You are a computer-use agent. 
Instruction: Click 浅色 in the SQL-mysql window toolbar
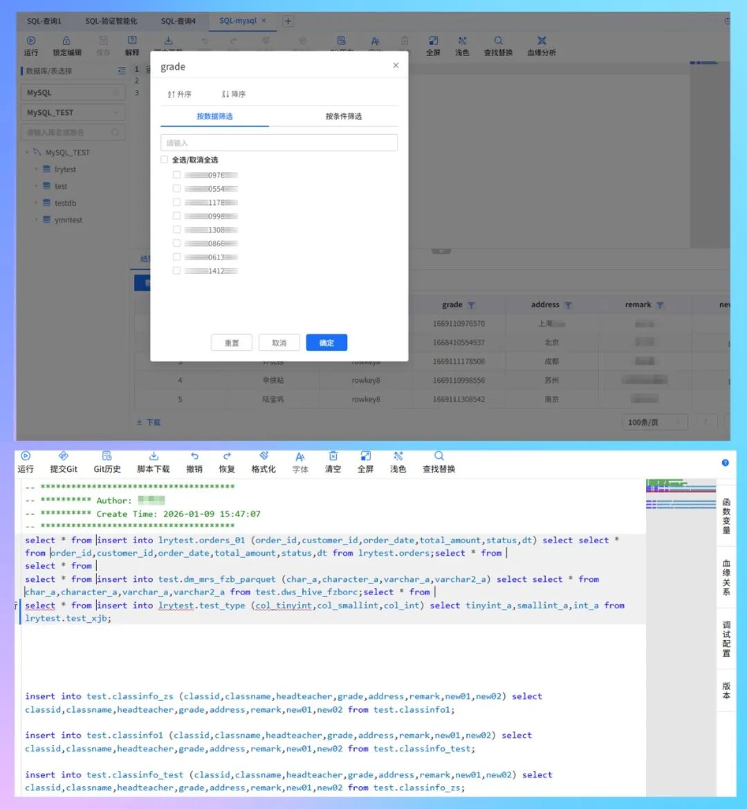click(462, 46)
